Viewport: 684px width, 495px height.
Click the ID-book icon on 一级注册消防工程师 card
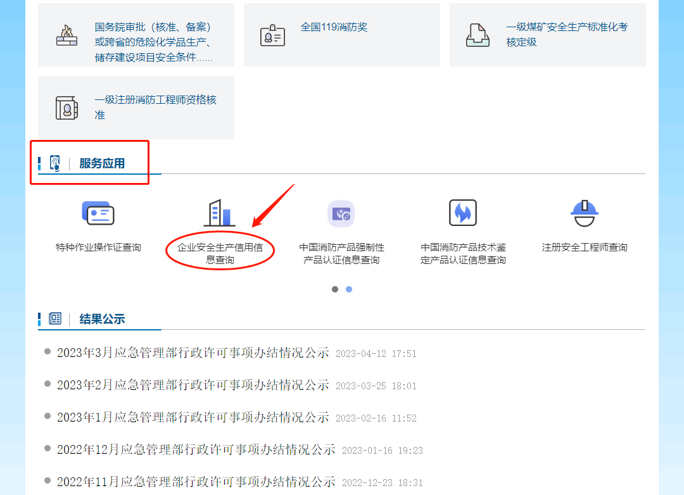(67, 107)
